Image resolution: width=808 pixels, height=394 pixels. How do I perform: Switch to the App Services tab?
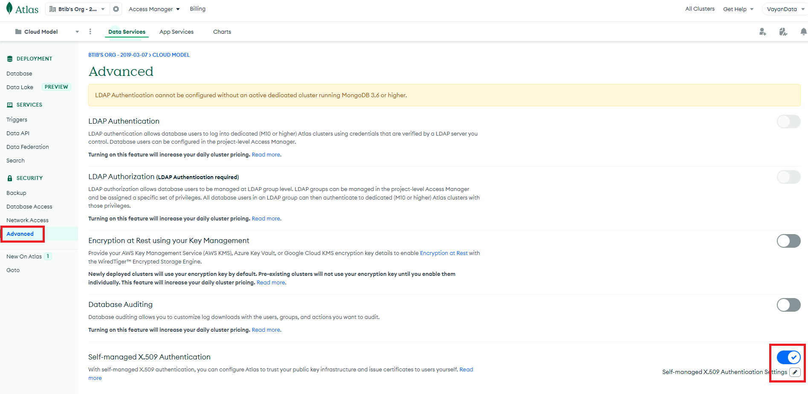[x=176, y=32]
